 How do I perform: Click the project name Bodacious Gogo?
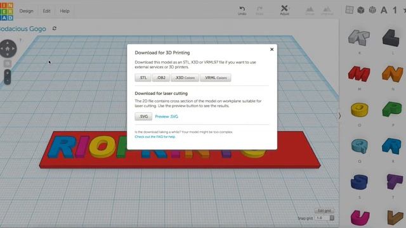click(x=23, y=28)
